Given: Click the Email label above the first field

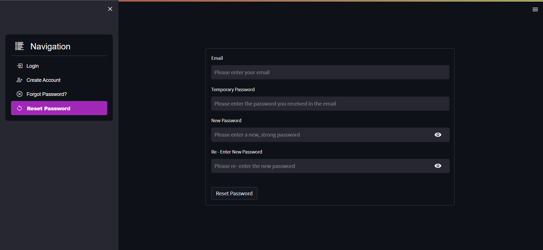Looking at the screenshot, I should (x=217, y=58).
